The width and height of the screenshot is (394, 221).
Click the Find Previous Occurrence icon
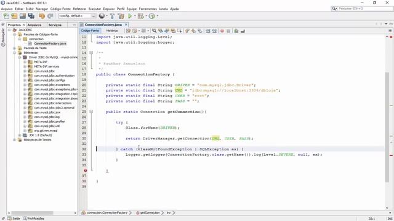click(x=161, y=31)
